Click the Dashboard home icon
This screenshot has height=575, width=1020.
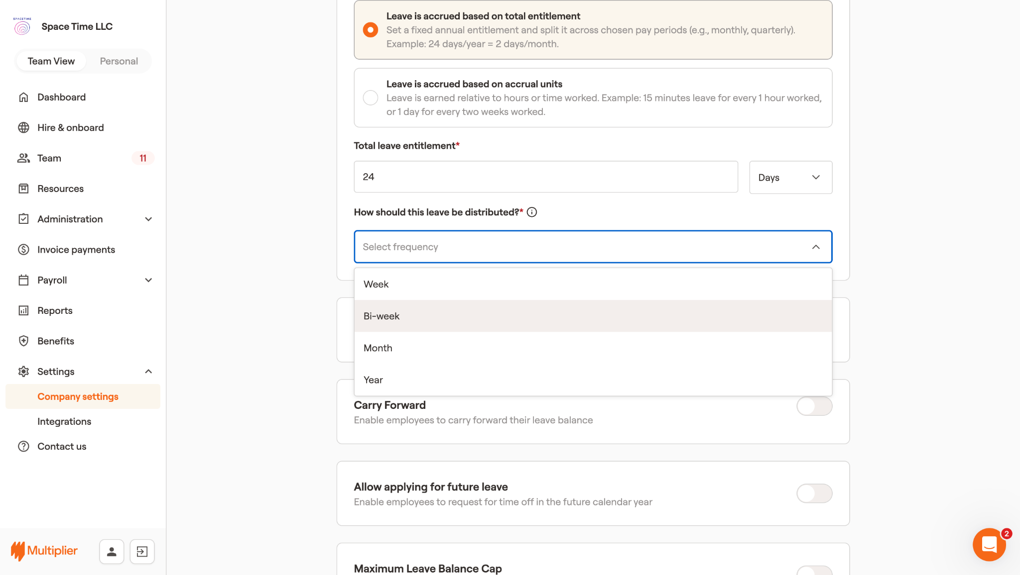click(x=23, y=97)
